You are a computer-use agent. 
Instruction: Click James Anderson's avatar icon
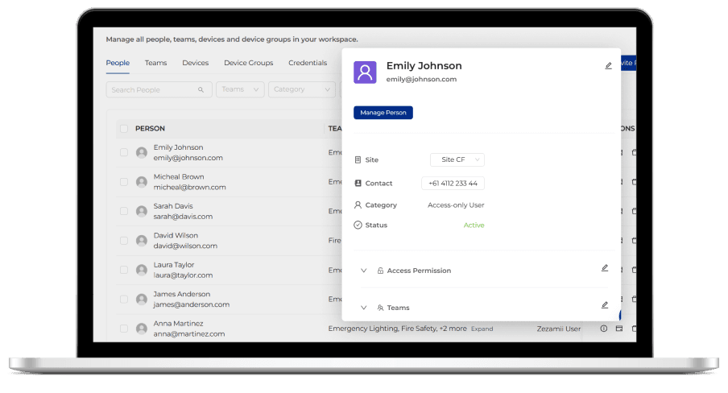[142, 299]
